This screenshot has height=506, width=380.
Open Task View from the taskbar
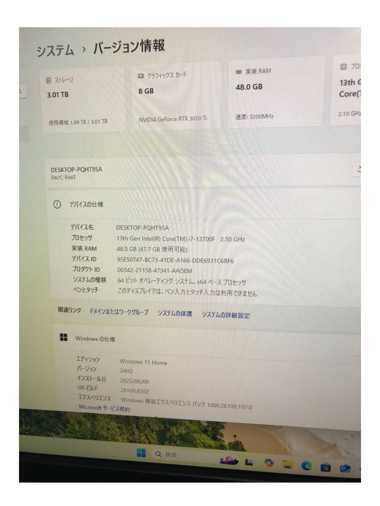(x=249, y=463)
